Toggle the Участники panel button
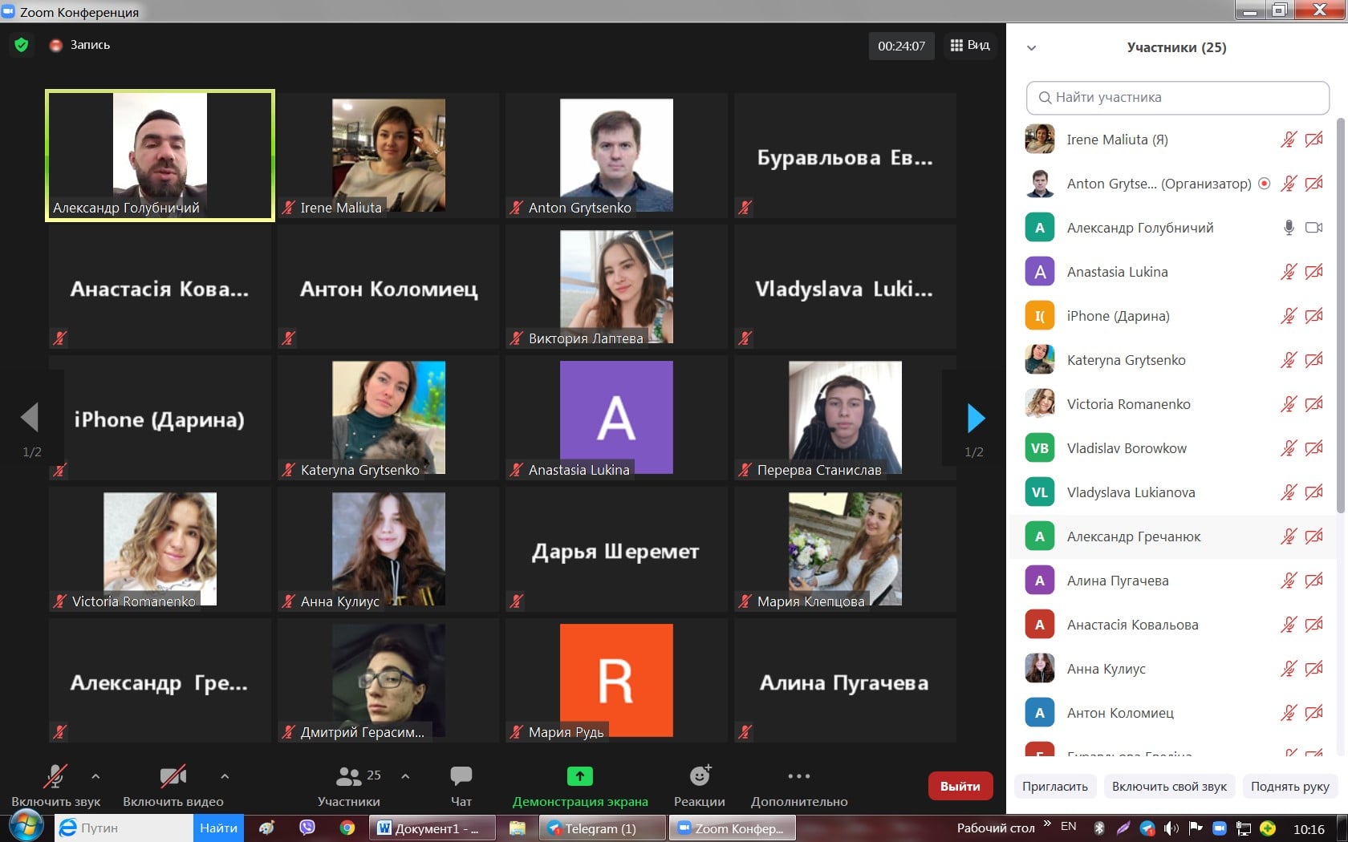 [x=349, y=786]
